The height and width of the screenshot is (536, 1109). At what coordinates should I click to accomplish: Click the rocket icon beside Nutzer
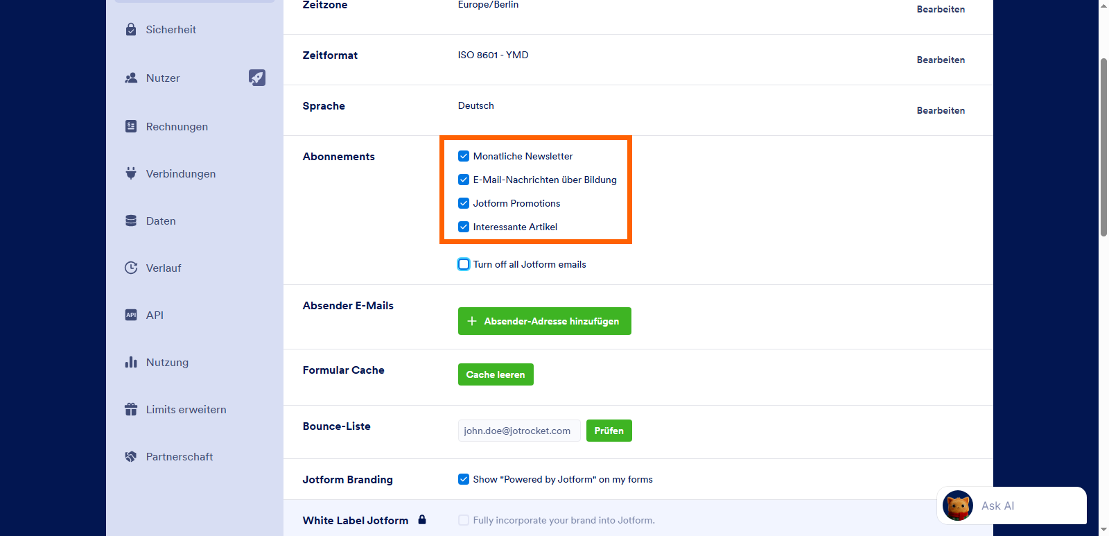coord(257,78)
